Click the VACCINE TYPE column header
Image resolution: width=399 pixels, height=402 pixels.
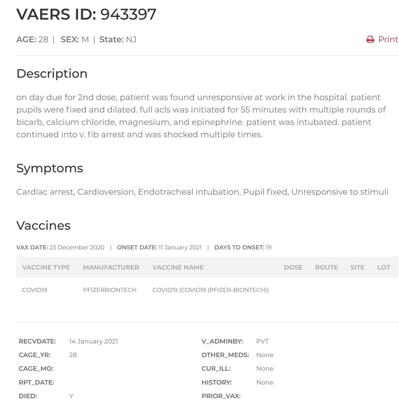pyautogui.click(x=46, y=267)
